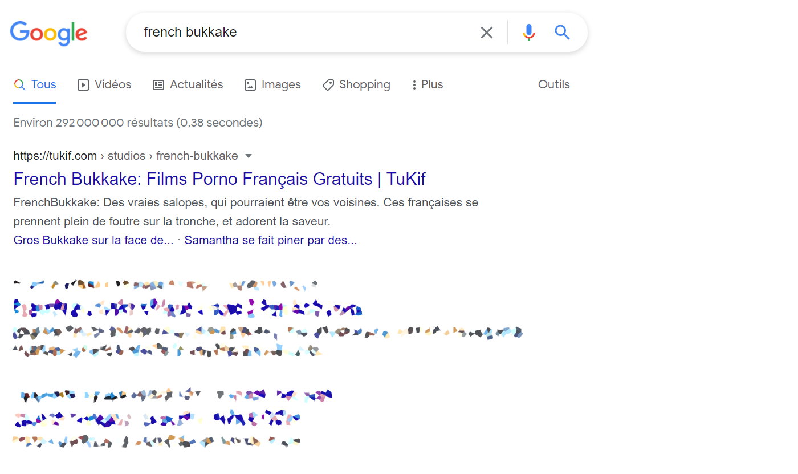Open the Actualités tab

(188, 85)
